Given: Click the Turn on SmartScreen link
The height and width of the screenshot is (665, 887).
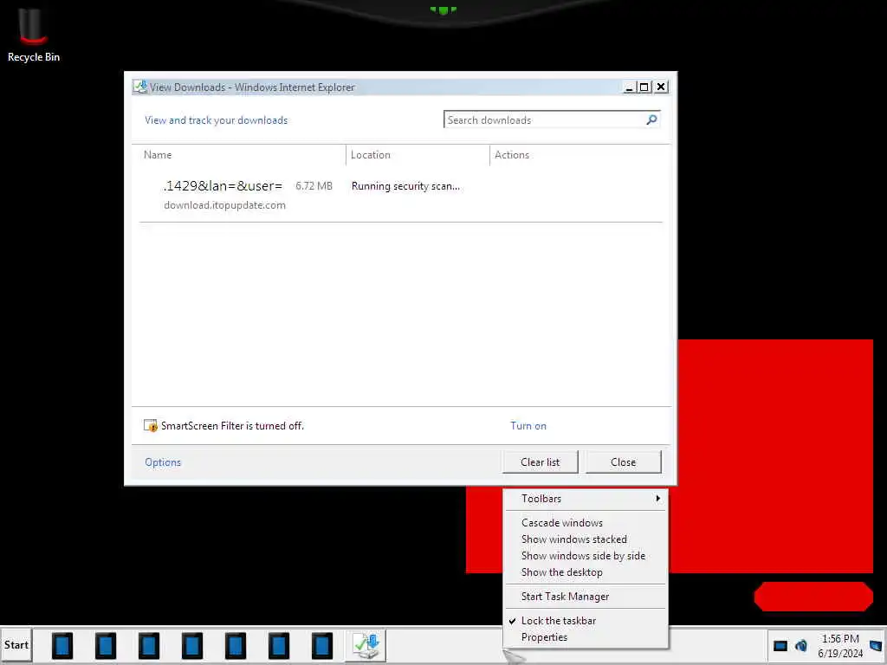Looking at the screenshot, I should [x=528, y=426].
